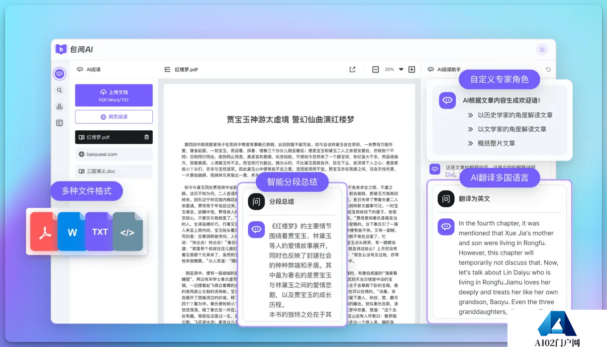Click the AI bot icon beside the English translation
This screenshot has height=347, width=607.
tap(446, 227)
